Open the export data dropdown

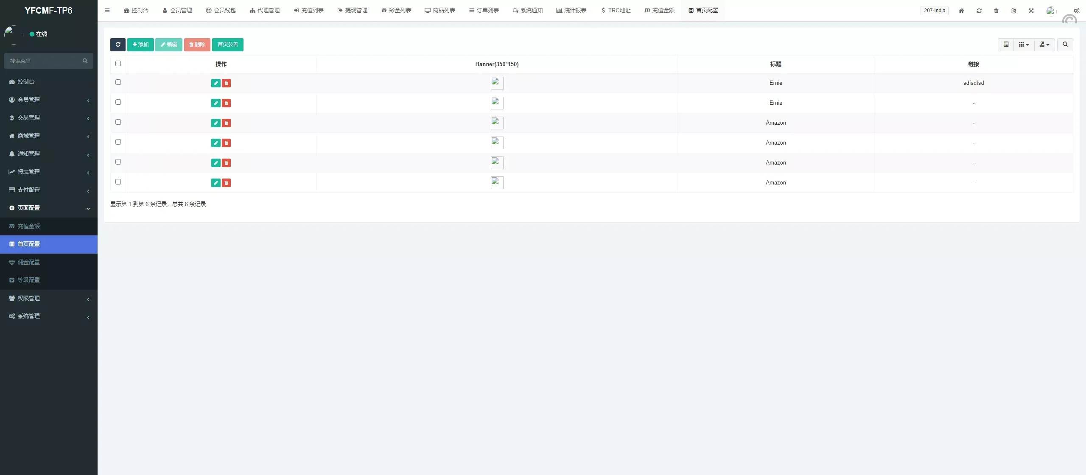pos(1044,45)
